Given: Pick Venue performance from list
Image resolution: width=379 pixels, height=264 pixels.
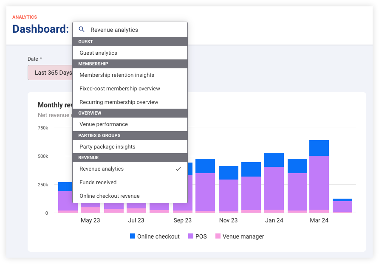Looking at the screenshot, I should [130, 124].
